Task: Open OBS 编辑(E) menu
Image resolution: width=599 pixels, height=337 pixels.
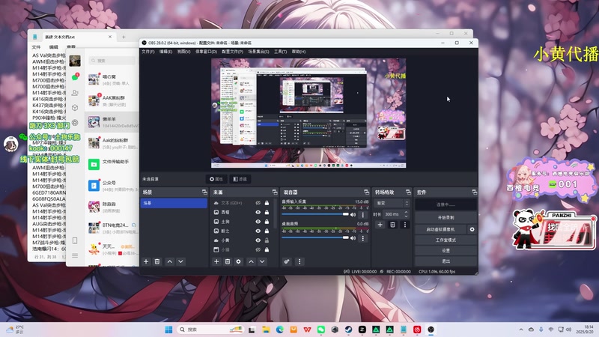Action: tap(165, 52)
